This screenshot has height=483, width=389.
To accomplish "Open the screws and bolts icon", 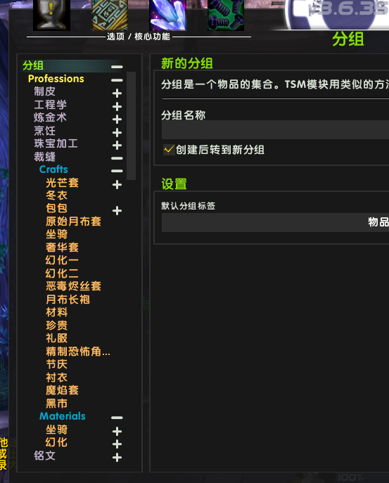I will 226,15.
